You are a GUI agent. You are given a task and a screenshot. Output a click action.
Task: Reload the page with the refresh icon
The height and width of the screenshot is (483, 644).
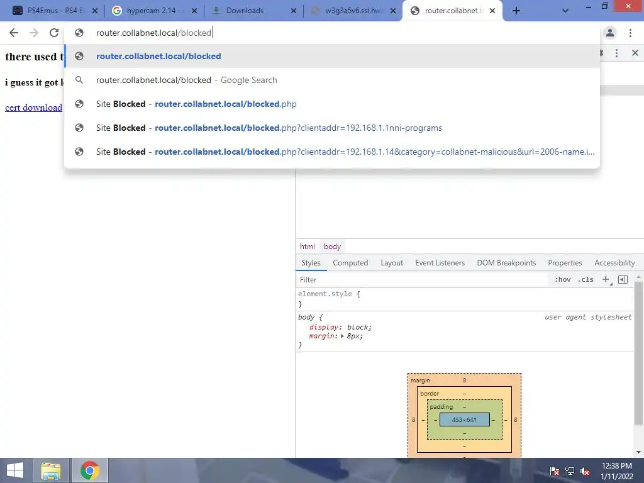(x=54, y=33)
